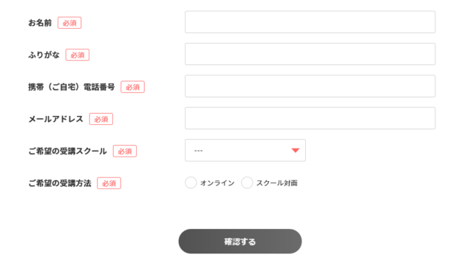Viewport: 473px width, 266px height.
Task: Click the 必須 badge beside ふりがな
Action: 78,55
